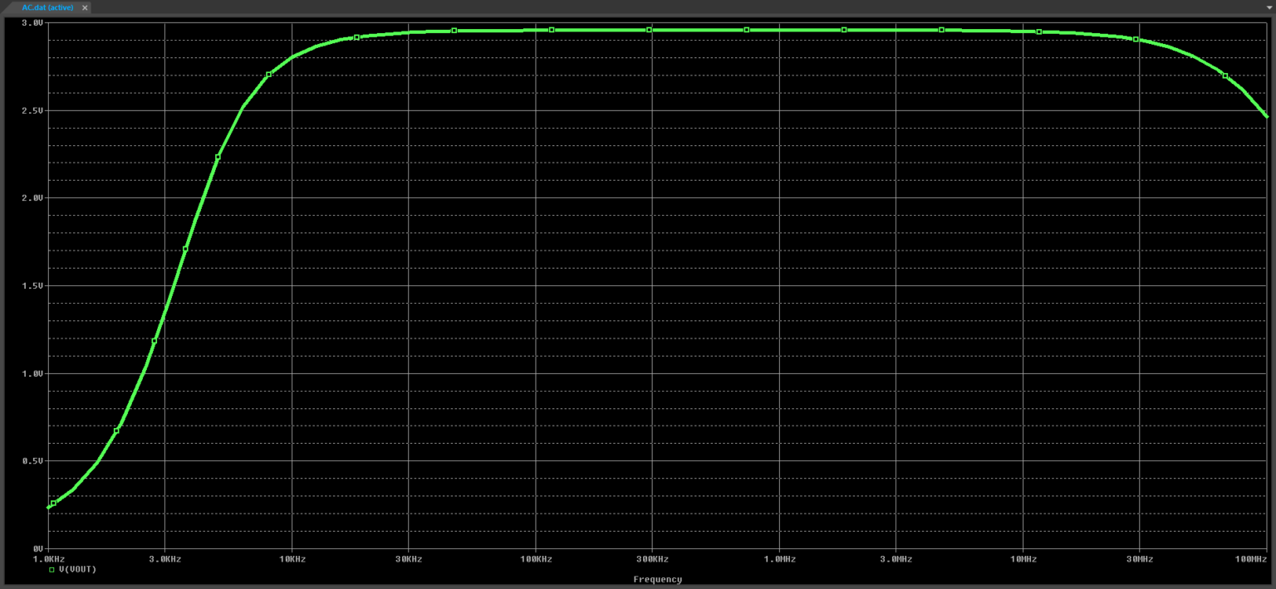
Task: Click trace marker just past 10MHz
Action: tap(1038, 32)
